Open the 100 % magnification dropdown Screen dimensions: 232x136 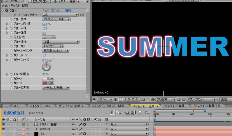[x=105, y=99]
